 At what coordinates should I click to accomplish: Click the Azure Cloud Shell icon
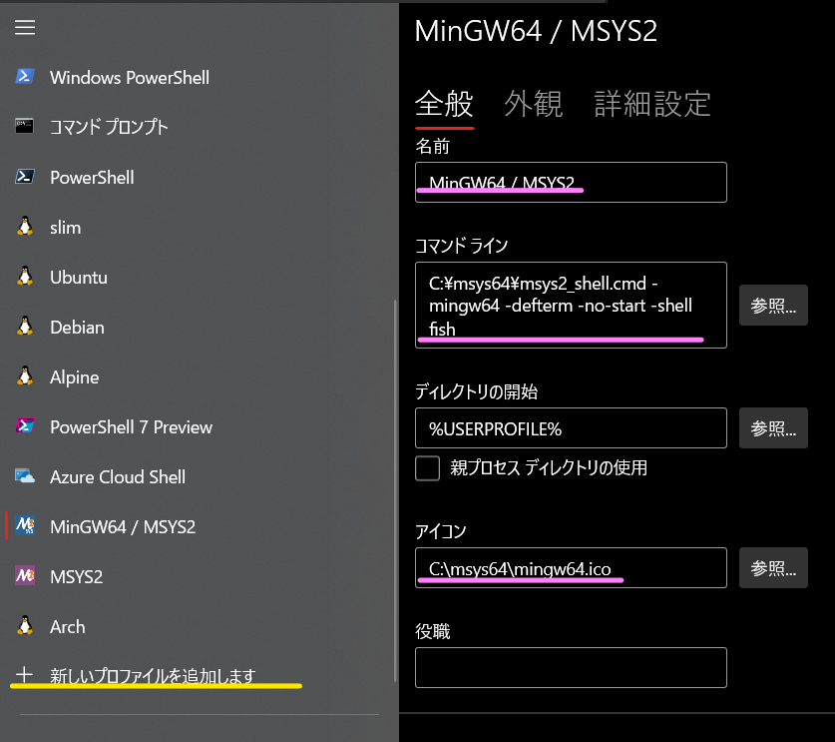[25, 476]
